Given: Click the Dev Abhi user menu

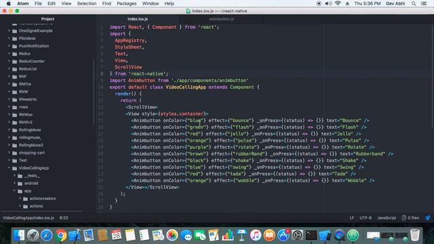Looking at the screenshot, I should point(395,3).
